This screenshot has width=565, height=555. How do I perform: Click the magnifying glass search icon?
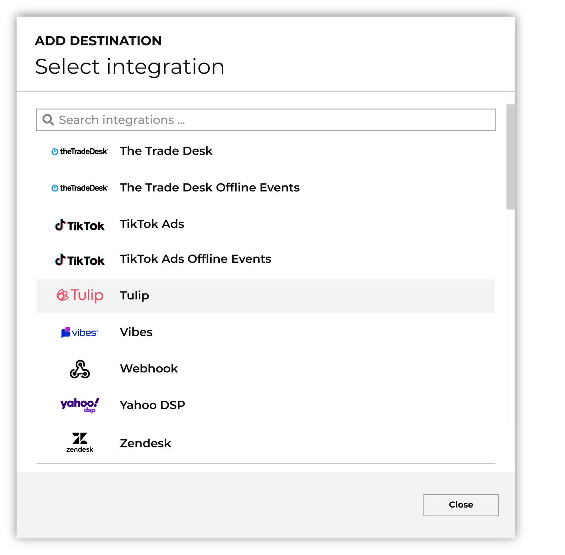pyautogui.click(x=48, y=120)
